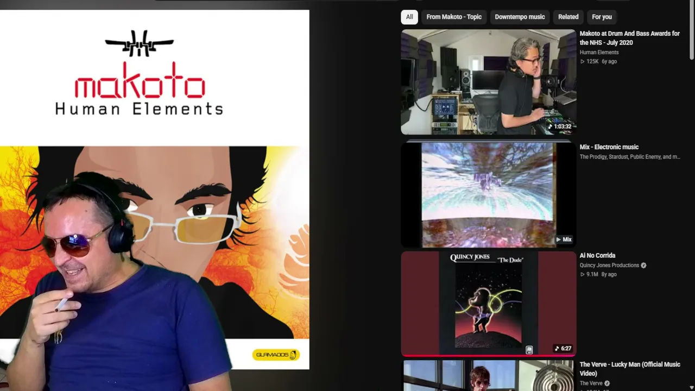Click the Mix playlist badge icon

564,239
